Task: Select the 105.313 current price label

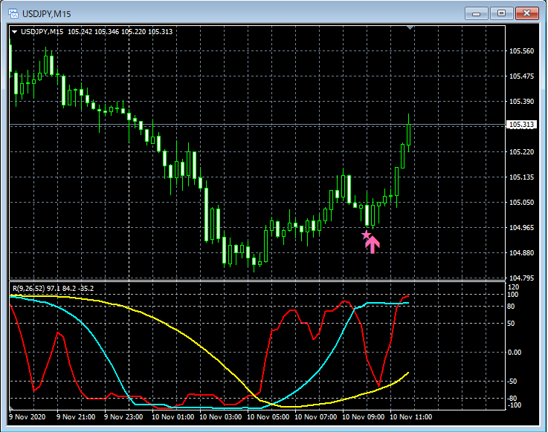Action: click(x=521, y=125)
